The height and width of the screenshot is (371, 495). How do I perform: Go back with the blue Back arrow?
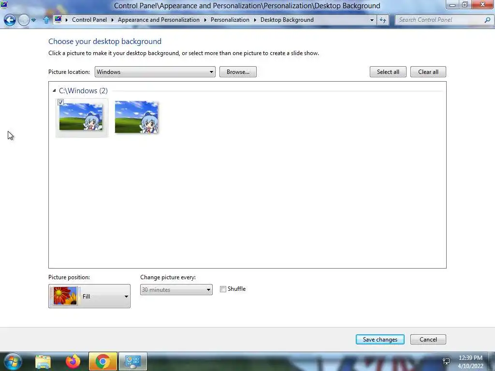pyautogui.click(x=10, y=20)
